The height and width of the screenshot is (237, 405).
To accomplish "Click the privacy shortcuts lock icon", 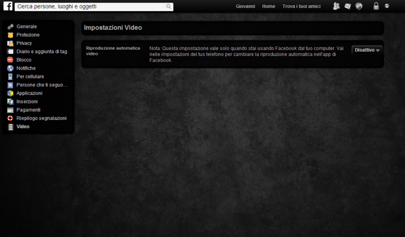I will [x=376, y=6].
